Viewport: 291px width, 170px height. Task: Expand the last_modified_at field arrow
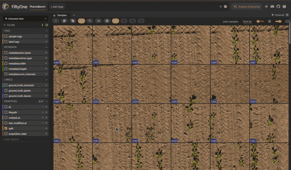point(46,123)
